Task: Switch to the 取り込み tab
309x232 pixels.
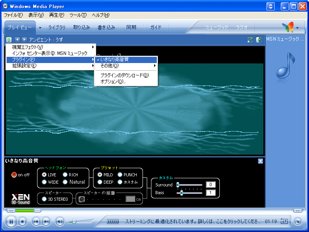Action: click(81, 27)
